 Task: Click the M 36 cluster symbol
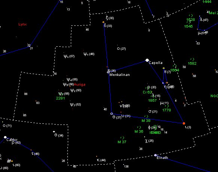pos(139,127)
